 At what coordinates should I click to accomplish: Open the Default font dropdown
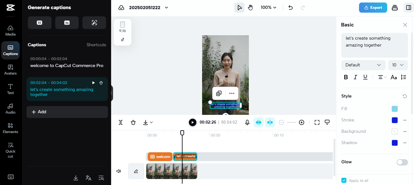pyautogui.click(x=363, y=65)
